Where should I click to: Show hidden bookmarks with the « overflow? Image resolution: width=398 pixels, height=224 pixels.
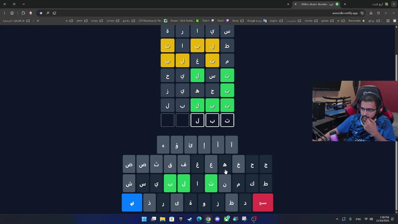tap(38, 21)
